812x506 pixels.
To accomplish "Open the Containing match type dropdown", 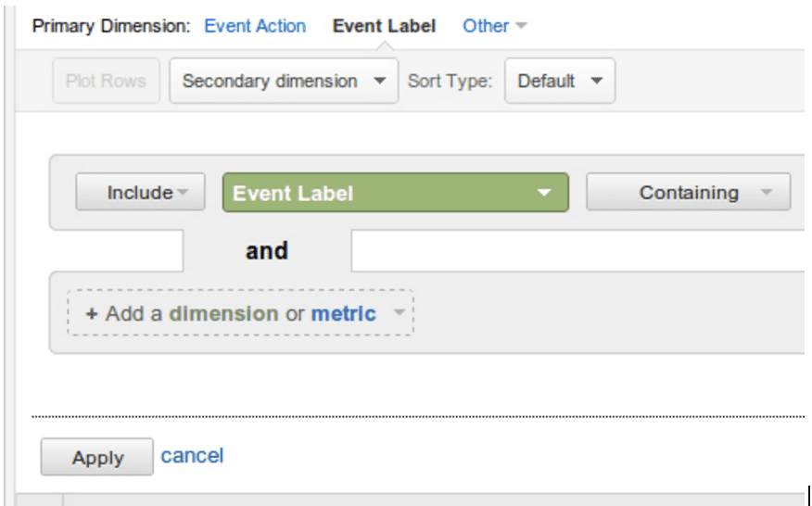I will click(x=688, y=192).
